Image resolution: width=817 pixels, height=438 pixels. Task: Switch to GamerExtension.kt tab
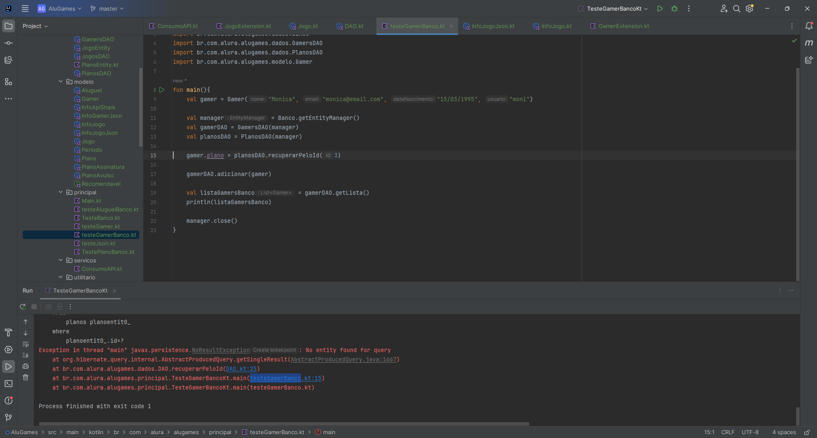coord(619,26)
